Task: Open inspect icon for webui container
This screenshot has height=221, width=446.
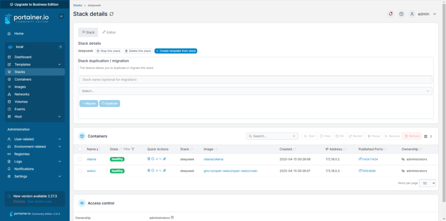Action: (152, 170)
